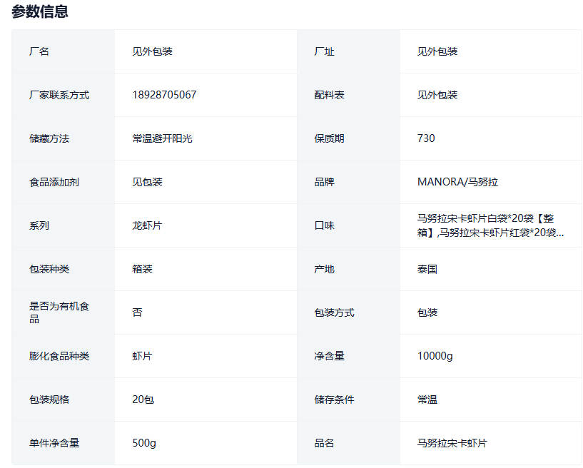Click the 箱装 packaging type value
Image resolution: width=583 pixels, height=468 pixels.
[142, 269]
